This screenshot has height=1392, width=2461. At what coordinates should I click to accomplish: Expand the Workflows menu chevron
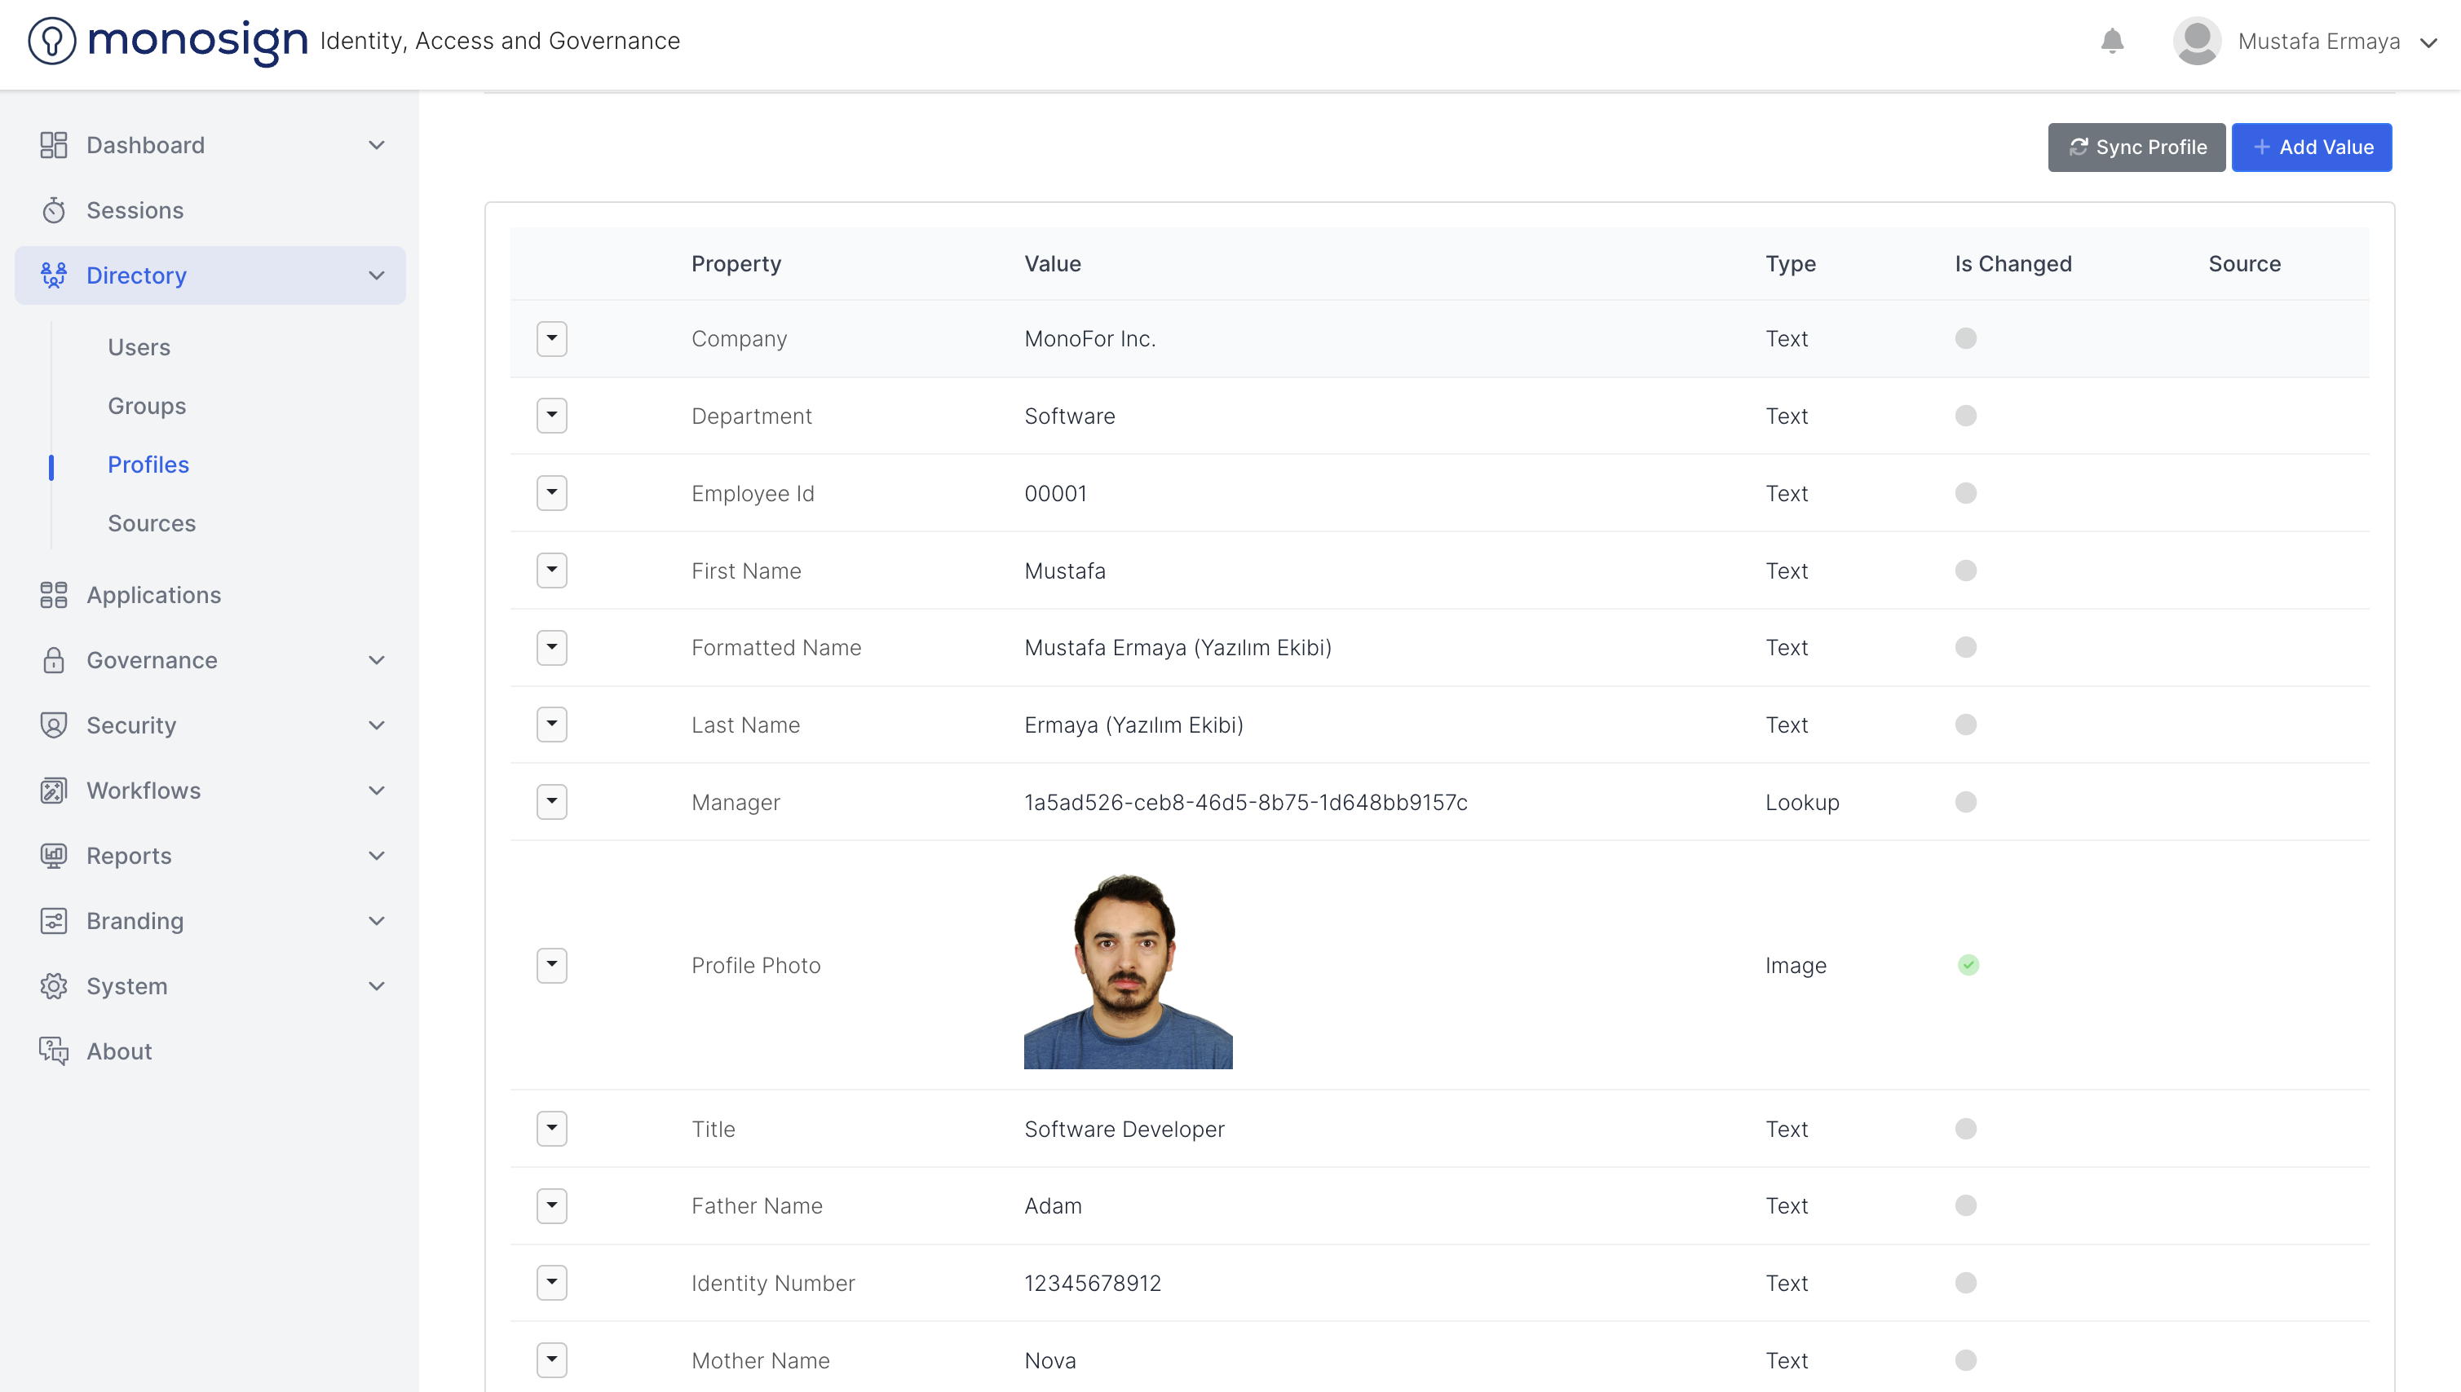click(x=377, y=791)
